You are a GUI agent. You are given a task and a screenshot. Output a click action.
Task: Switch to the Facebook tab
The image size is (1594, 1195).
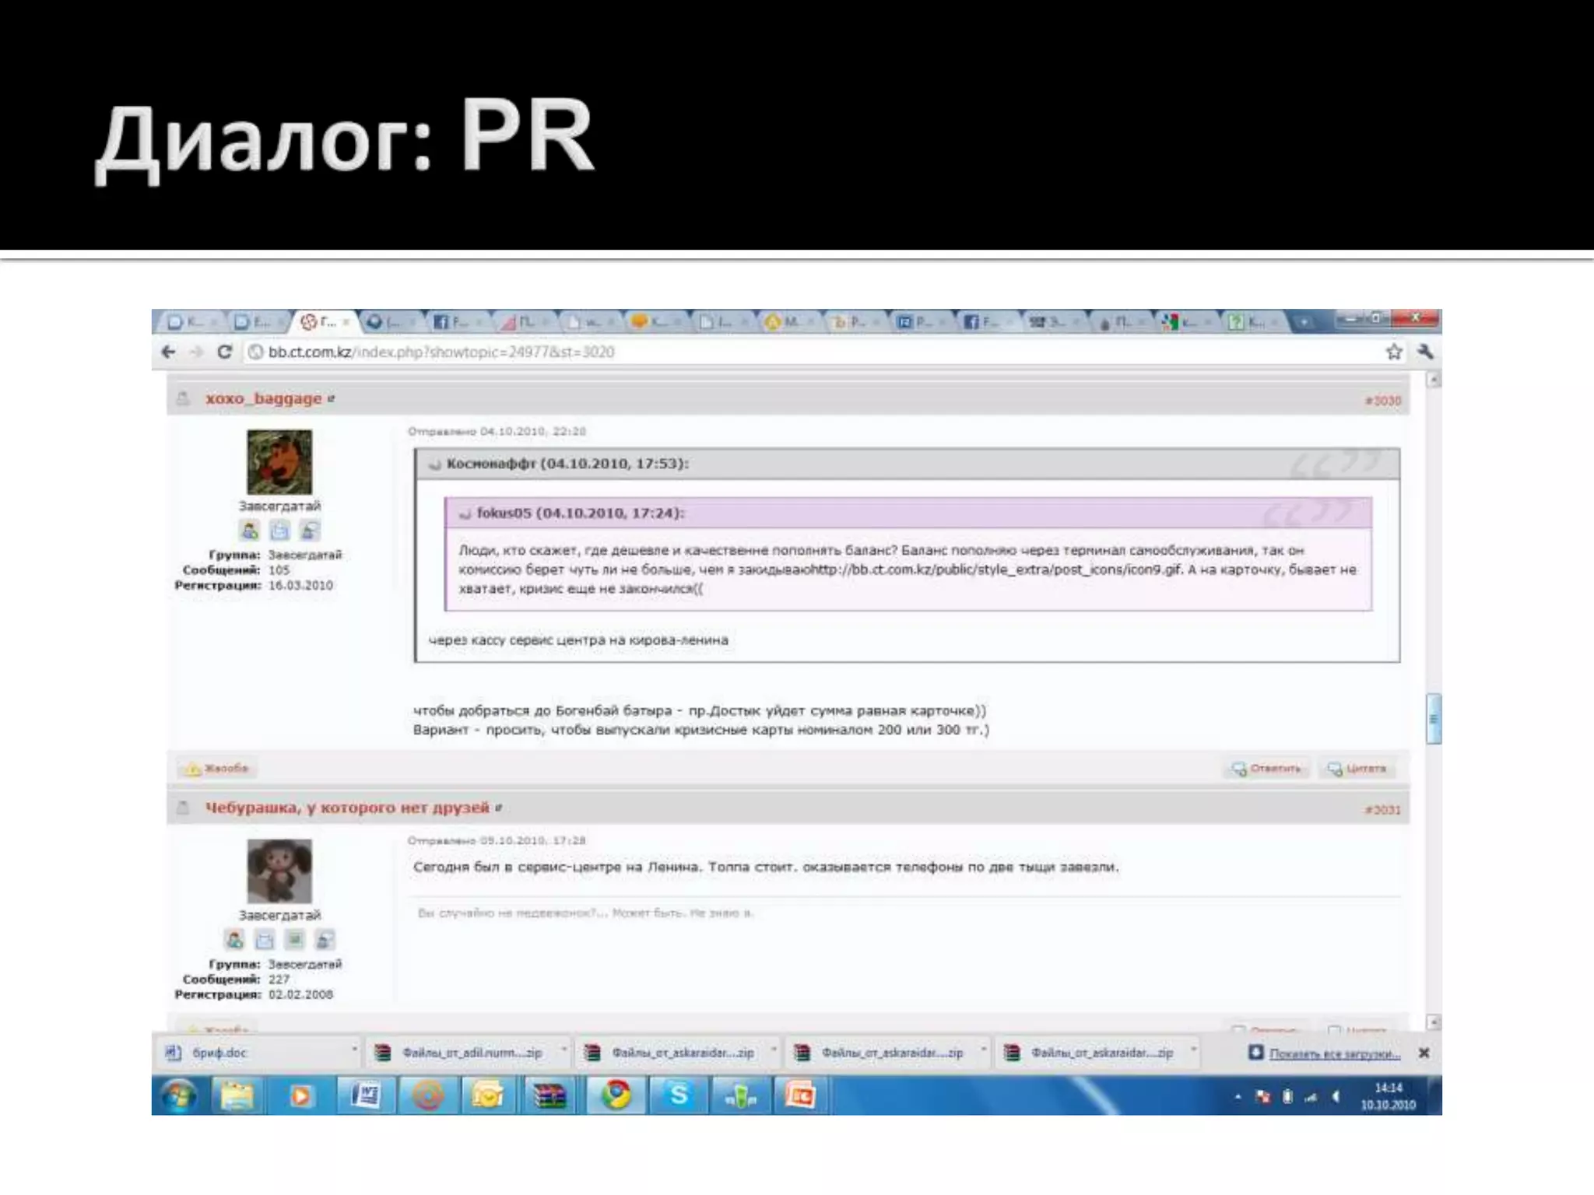(451, 321)
